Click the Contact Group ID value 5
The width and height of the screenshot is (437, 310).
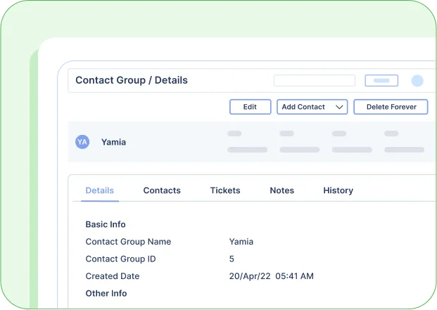232,259
